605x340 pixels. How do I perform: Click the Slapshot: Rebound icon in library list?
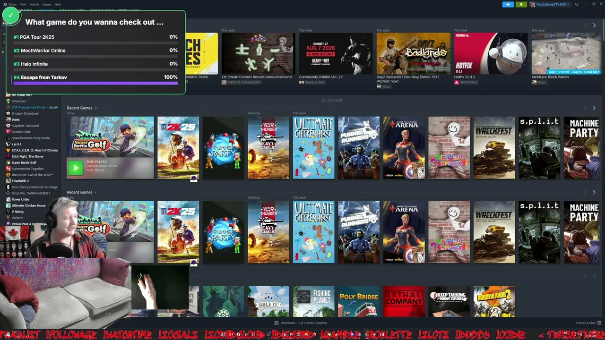pyautogui.click(x=8, y=126)
